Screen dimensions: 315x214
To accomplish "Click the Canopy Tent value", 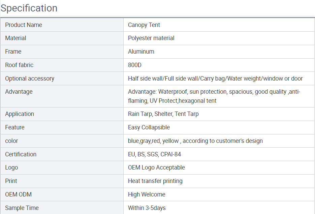I will click(144, 25).
